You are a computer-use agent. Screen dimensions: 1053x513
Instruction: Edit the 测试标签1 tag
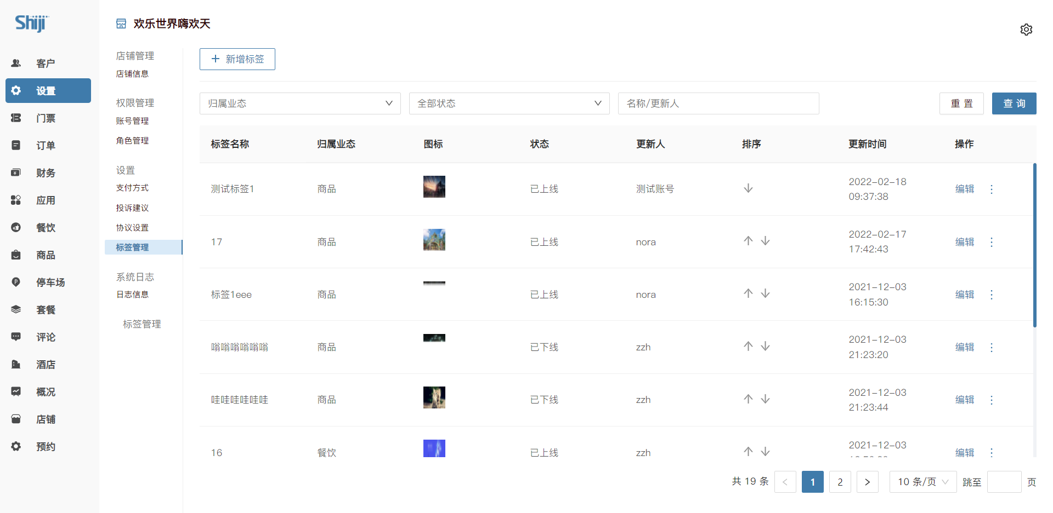click(965, 189)
